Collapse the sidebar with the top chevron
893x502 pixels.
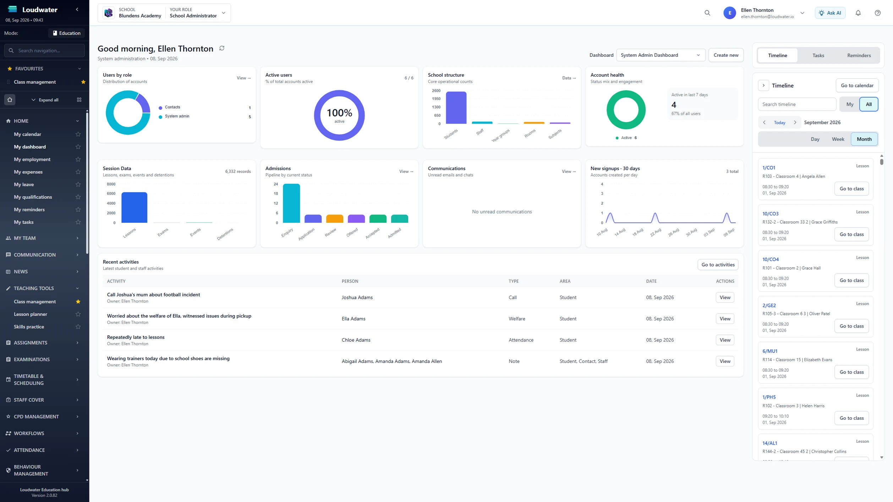[77, 10]
